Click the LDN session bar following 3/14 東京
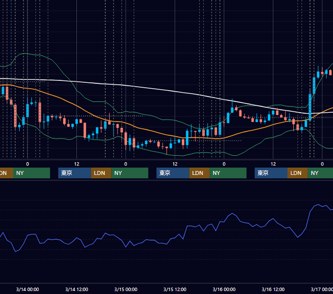The image size is (333, 294). [x=101, y=173]
